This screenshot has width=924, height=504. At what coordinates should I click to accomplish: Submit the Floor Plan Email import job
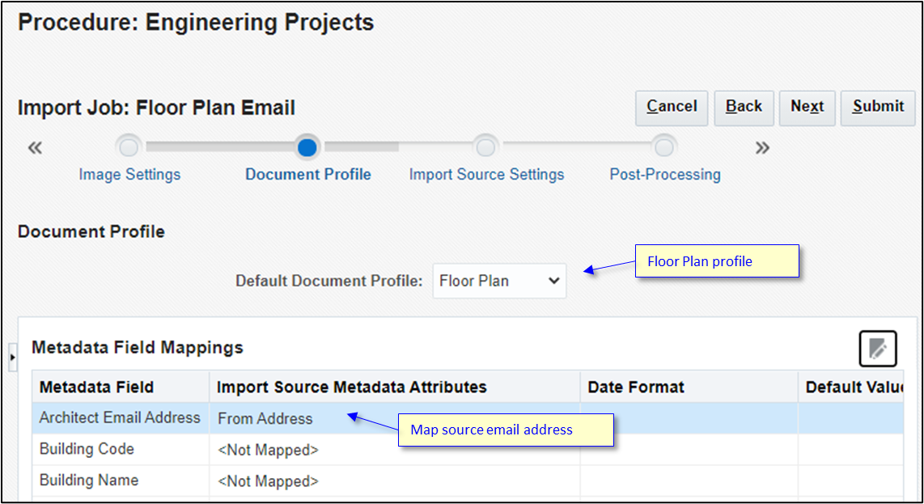(877, 108)
